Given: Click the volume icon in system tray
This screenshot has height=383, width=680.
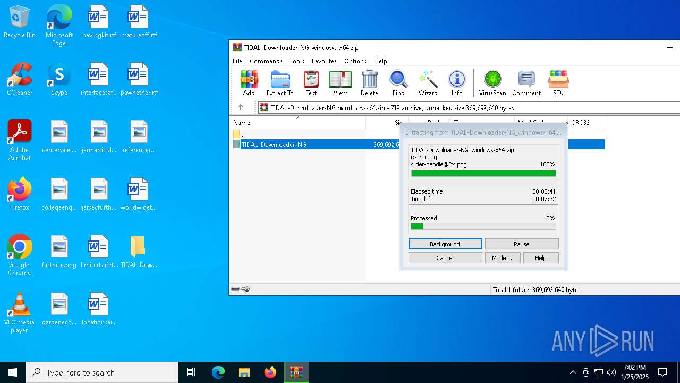Looking at the screenshot, I should tap(611, 372).
